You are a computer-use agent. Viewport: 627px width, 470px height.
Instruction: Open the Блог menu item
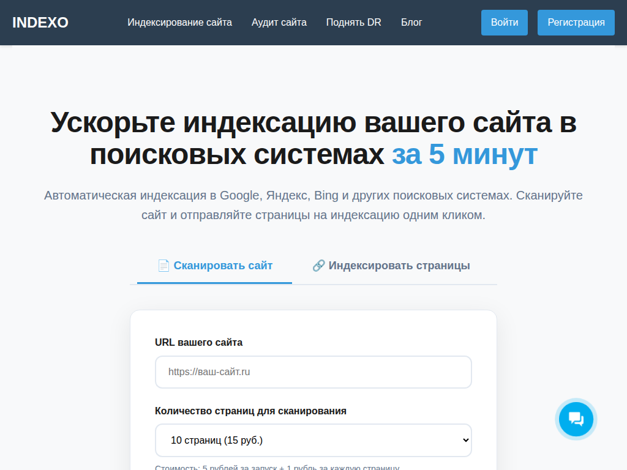411,23
